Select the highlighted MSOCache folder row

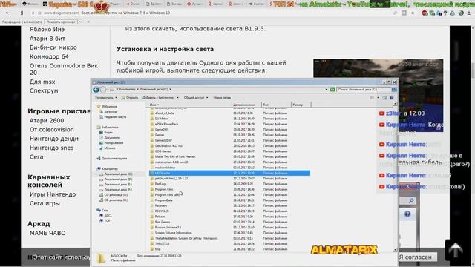pos(229,173)
